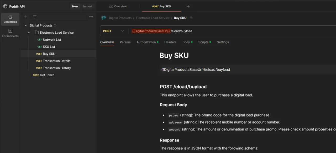Open the Body request tab
The width and height of the screenshot is (336, 153).
[187, 42]
